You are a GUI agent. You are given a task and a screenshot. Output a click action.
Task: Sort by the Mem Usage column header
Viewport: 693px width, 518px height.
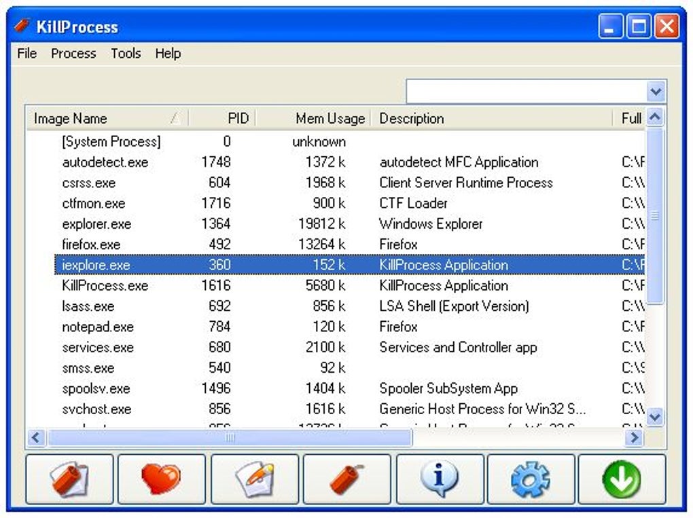pyautogui.click(x=313, y=118)
